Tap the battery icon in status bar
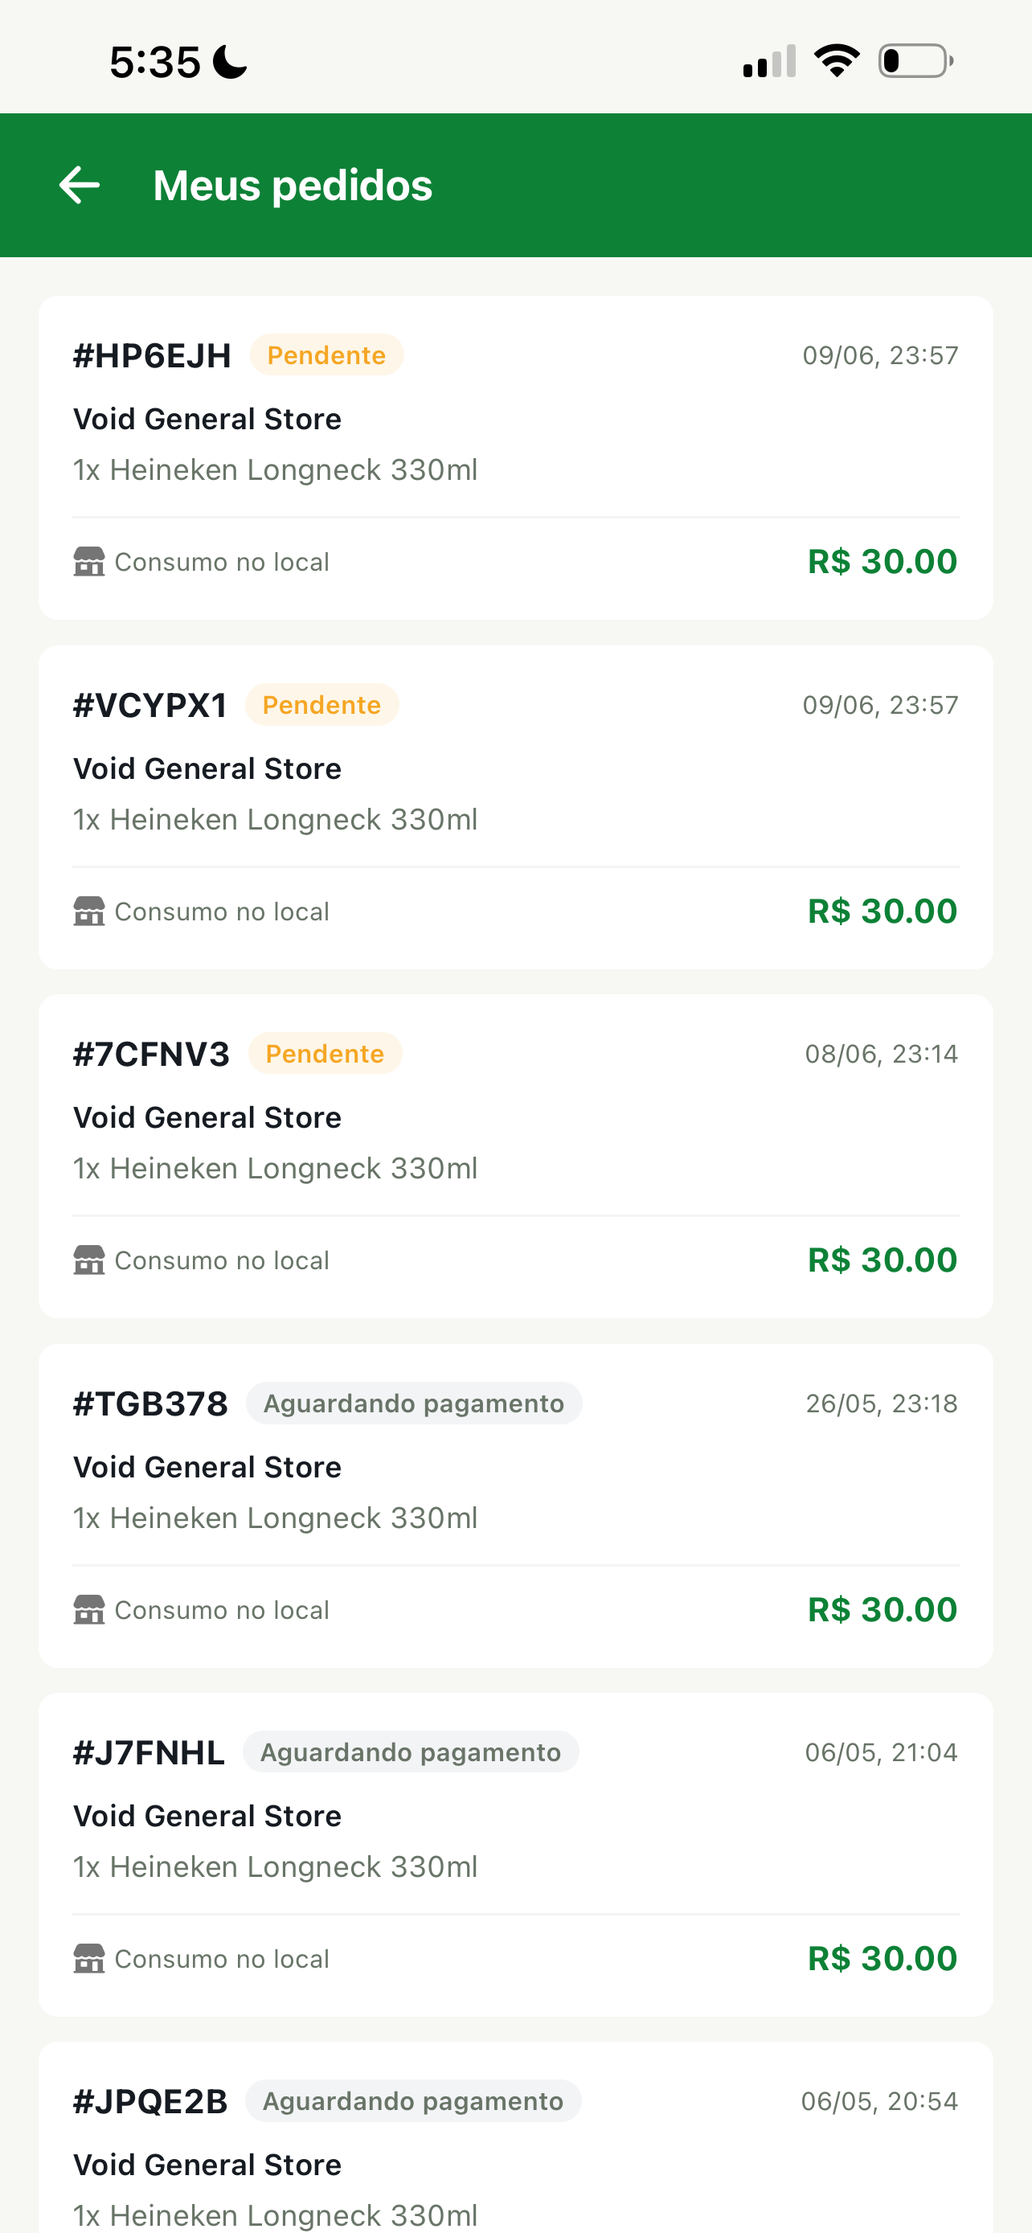The image size is (1032, 2233). [x=916, y=60]
